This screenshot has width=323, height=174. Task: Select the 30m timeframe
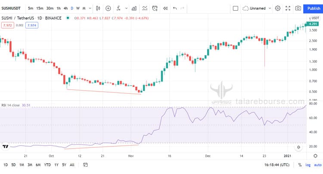click(50, 9)
